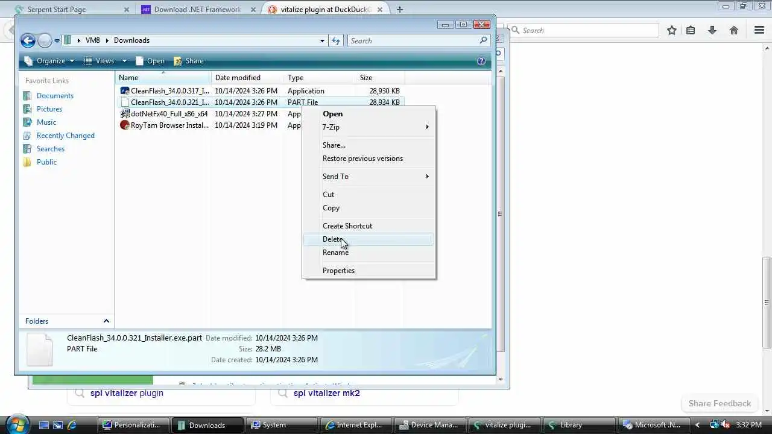Expand the 7-Zip submenu
The image size is (772, 434).
click(x=369, y=127)
